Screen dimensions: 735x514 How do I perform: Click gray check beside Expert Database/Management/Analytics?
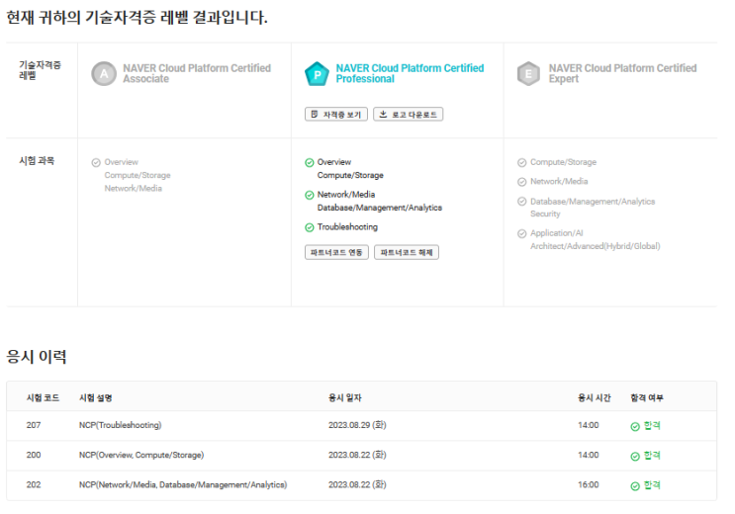[521, 202]
